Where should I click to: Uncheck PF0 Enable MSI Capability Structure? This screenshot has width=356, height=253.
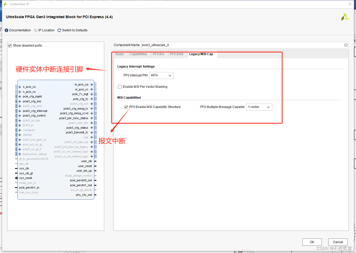click(x=126, y=107)
